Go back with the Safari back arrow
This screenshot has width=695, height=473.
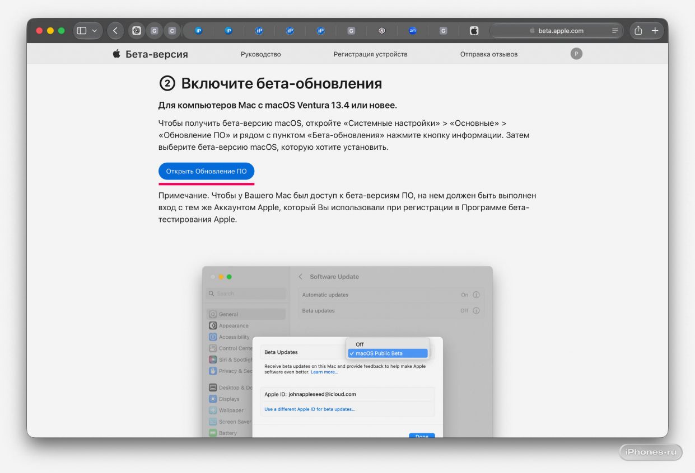(x=115, y=31)
